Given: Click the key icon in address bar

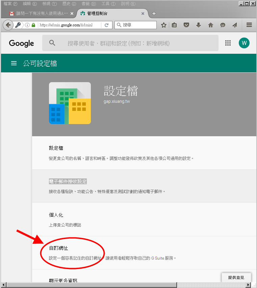Looking at the screenshot, I should point(18,25).
